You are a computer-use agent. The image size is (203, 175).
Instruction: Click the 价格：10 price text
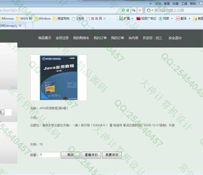pos(37,144)
